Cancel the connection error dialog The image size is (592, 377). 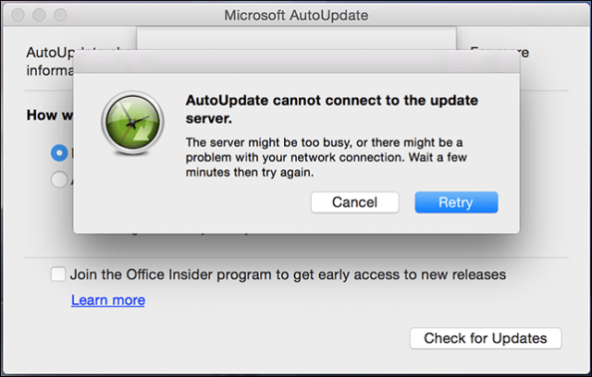(x=354, y=202)
